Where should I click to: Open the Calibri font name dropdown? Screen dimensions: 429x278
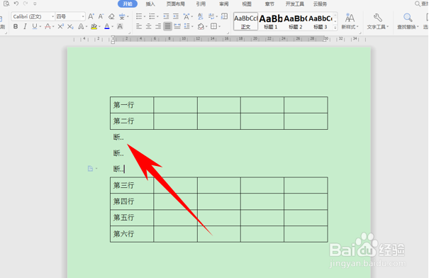pyautogui.click(x=52, y=17)
